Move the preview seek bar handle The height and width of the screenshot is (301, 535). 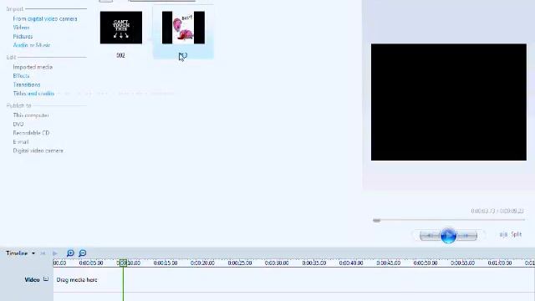point(376,221)
